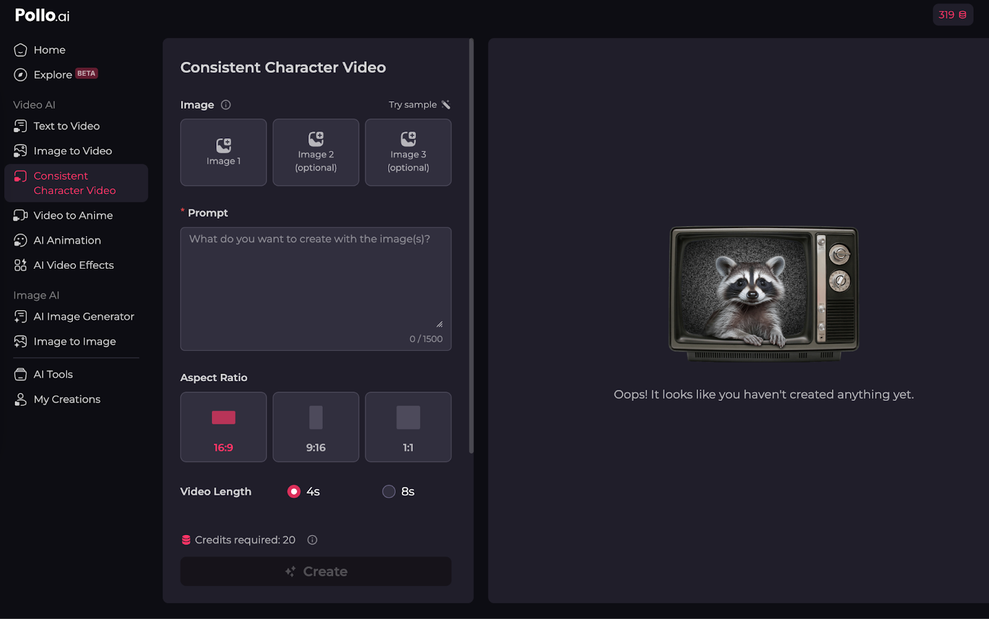Open My Creations page
989x619 pixels.
click(67, 399)
